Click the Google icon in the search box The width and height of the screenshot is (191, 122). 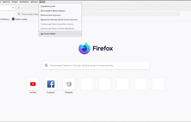46,65
